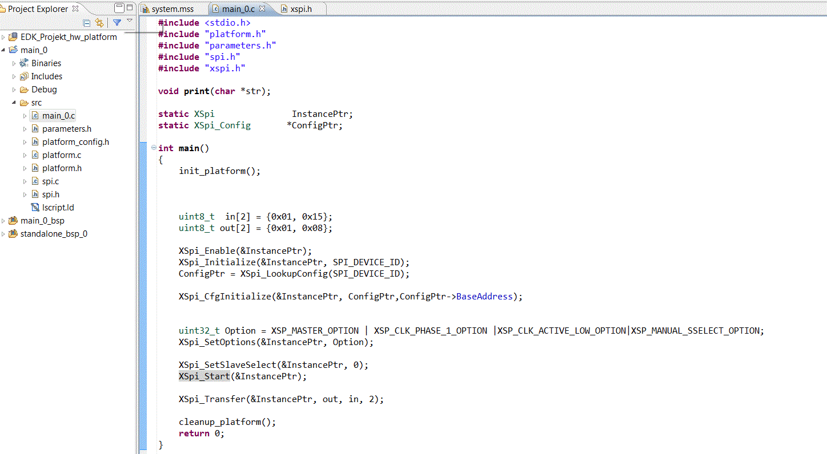Select standalone_bsp_0 project entry
Image resolution: width=827 pixels, height=454 pixels.
(54, 234)
